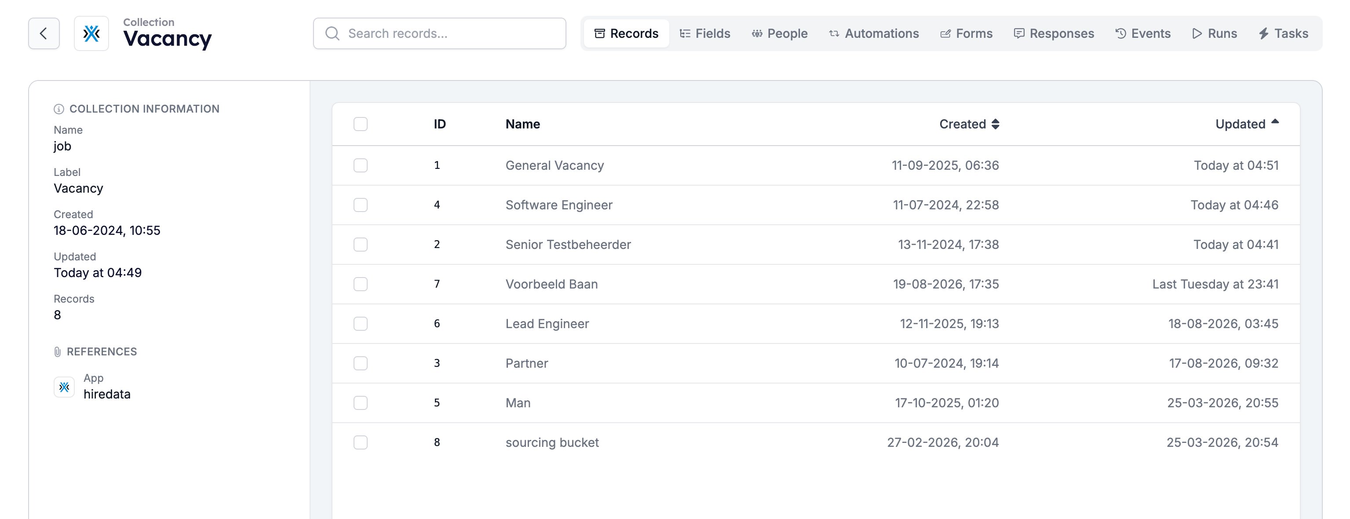
Task: Click updated value Last Tuesday at 23:41
Action: point(1215,284)
